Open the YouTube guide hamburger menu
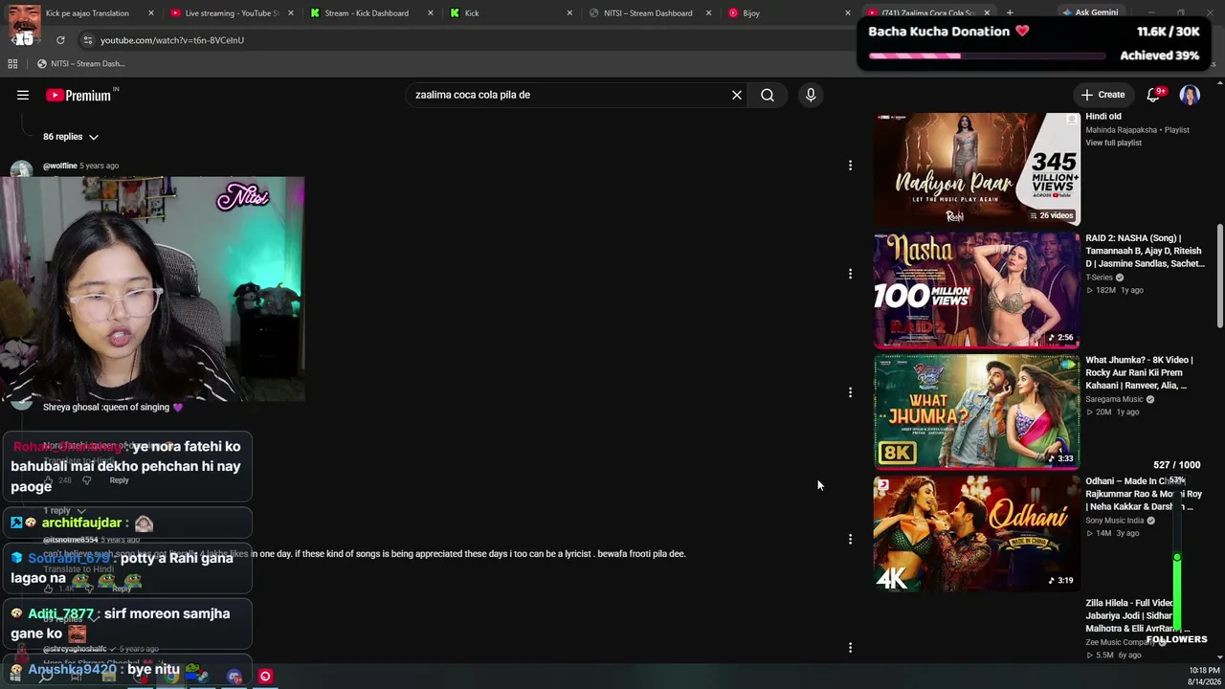 click(23, 95)
